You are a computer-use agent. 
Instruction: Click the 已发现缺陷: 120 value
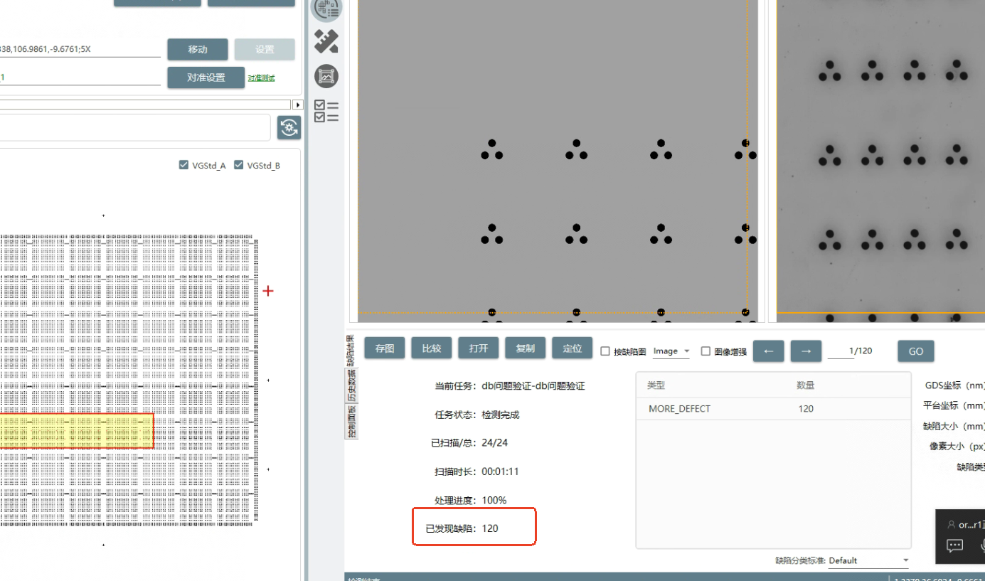[x=490, y=528]
